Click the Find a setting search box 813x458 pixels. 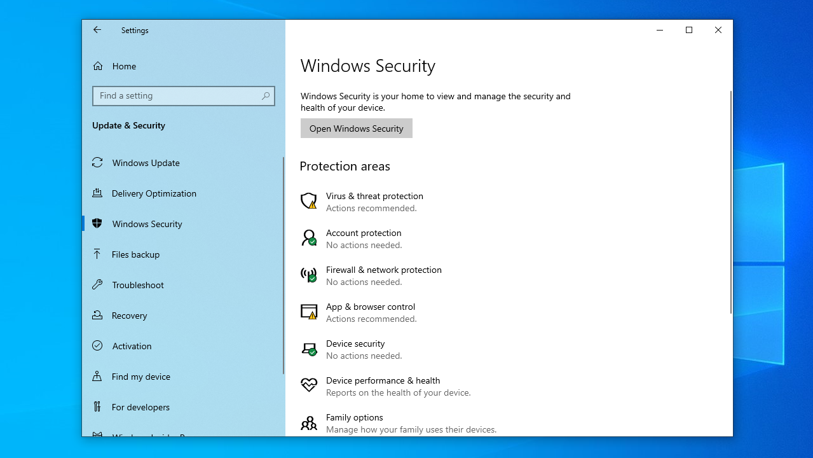(x=183, y=95)
